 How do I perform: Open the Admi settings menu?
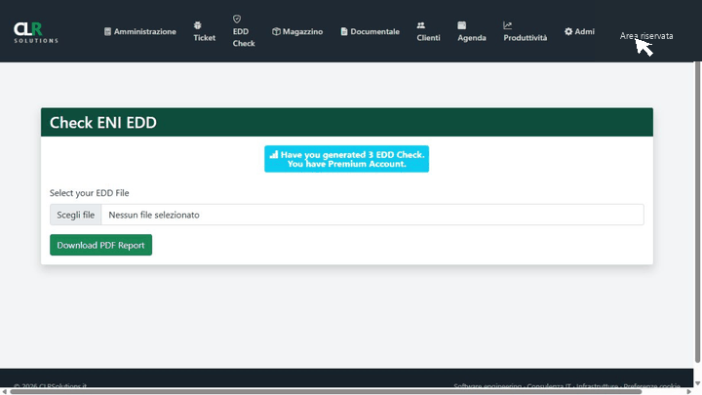point(579,31)
